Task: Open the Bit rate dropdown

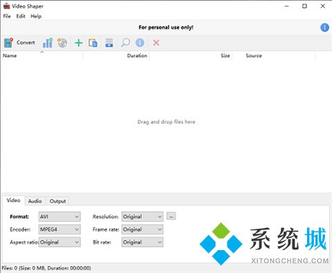Action: [142, 242]
